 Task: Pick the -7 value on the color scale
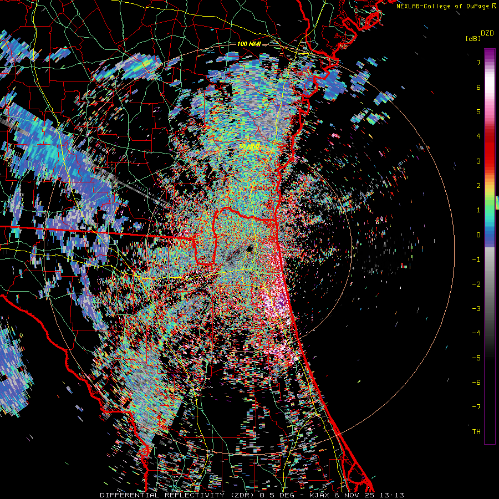click(476, 407)
